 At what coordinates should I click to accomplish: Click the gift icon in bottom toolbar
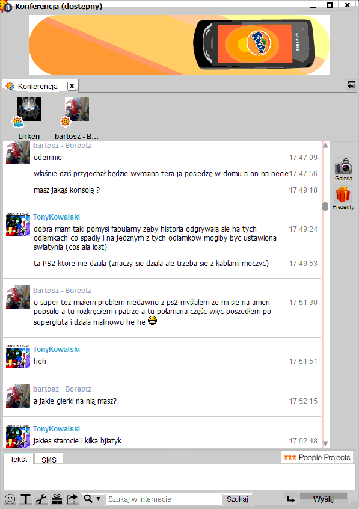[57, 499]
